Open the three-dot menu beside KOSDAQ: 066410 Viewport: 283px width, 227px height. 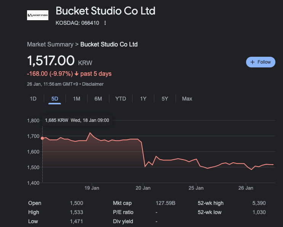pyautogui.click(x=105, y=23)
